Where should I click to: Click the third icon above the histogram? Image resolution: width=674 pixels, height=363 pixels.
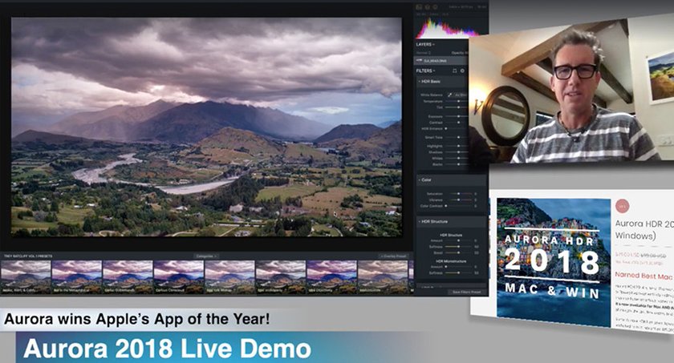click(435, 7)
